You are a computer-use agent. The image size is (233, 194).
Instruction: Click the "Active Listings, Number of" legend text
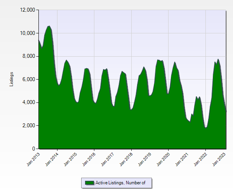point(120,183)
